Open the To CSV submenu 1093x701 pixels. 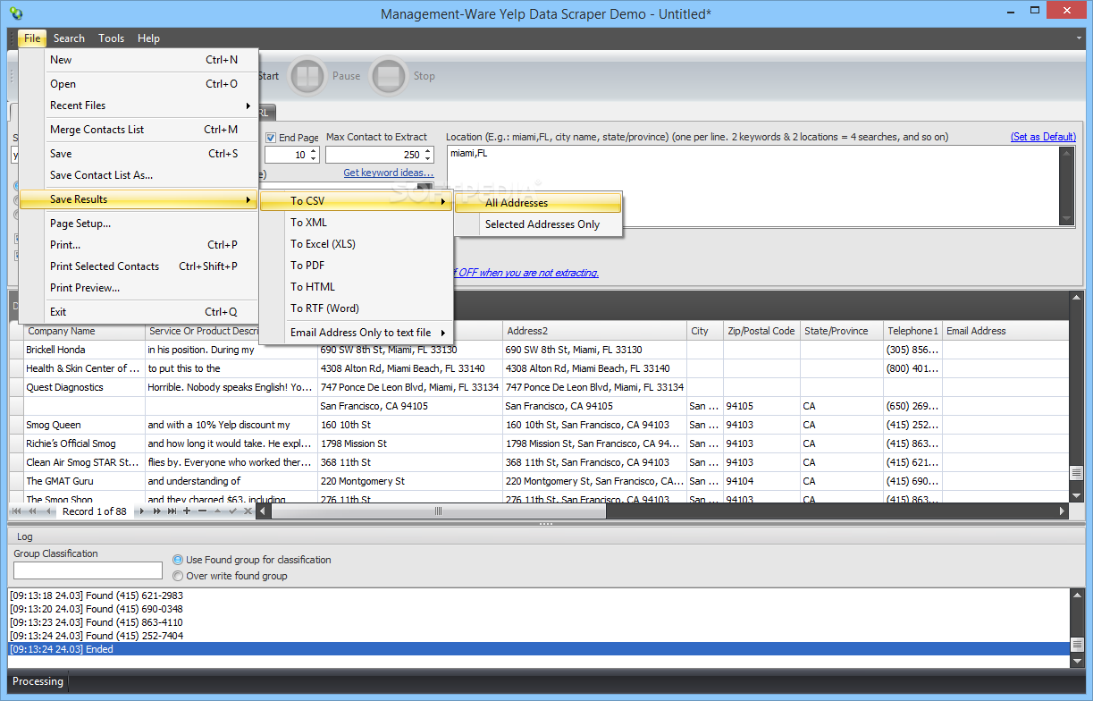pyautogui.click(x=356, y=201)
